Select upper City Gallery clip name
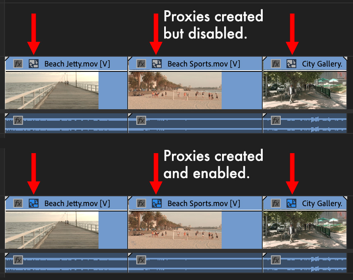 click(322, 64)
